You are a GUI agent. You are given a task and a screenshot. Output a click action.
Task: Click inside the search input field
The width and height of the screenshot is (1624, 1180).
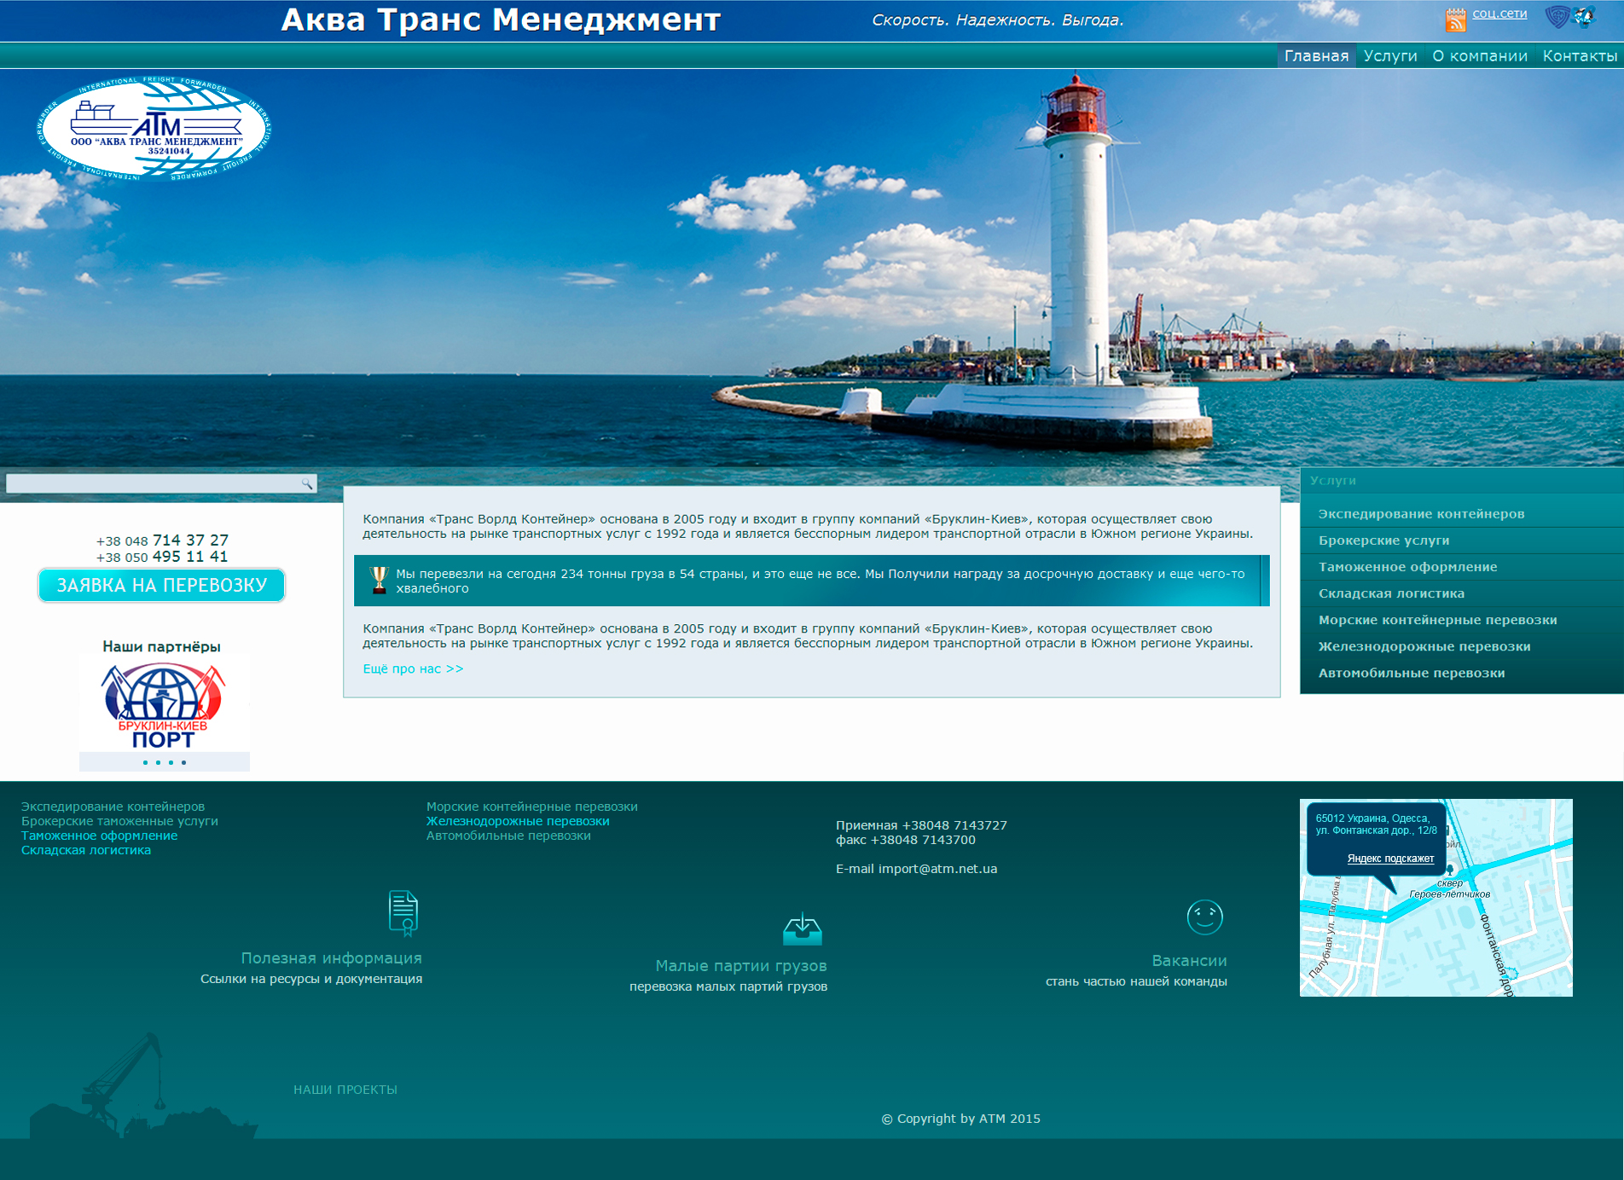[x=154, y=484]
